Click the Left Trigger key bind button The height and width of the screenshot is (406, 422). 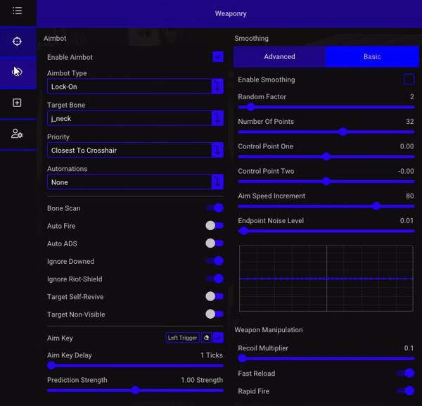[x=182, y=338]
